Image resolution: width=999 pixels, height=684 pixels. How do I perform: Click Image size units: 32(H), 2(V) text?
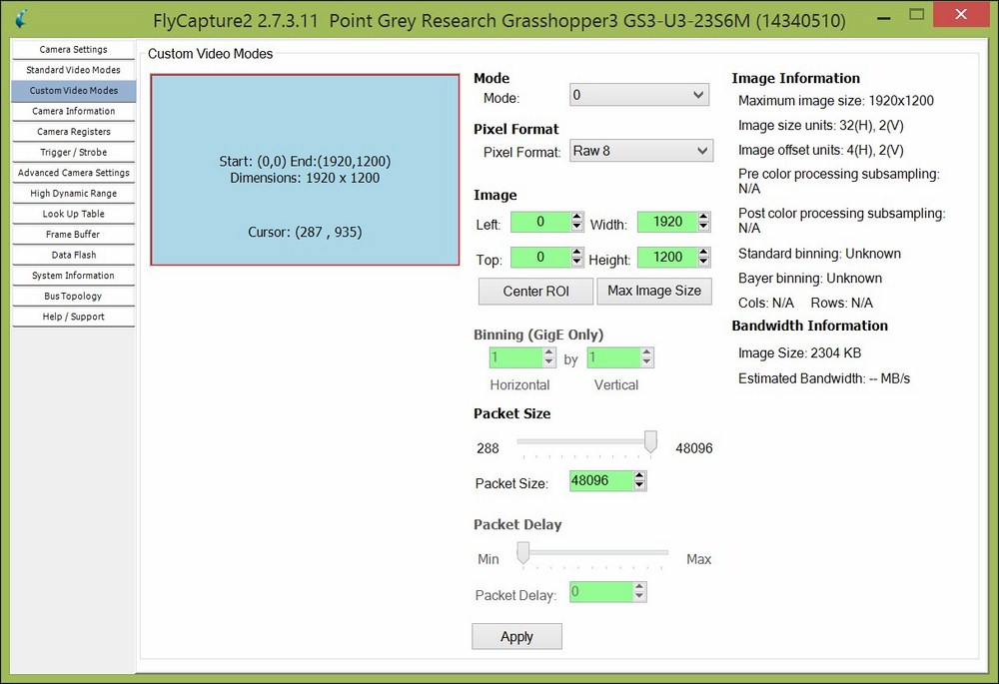[x=820, y=126]
